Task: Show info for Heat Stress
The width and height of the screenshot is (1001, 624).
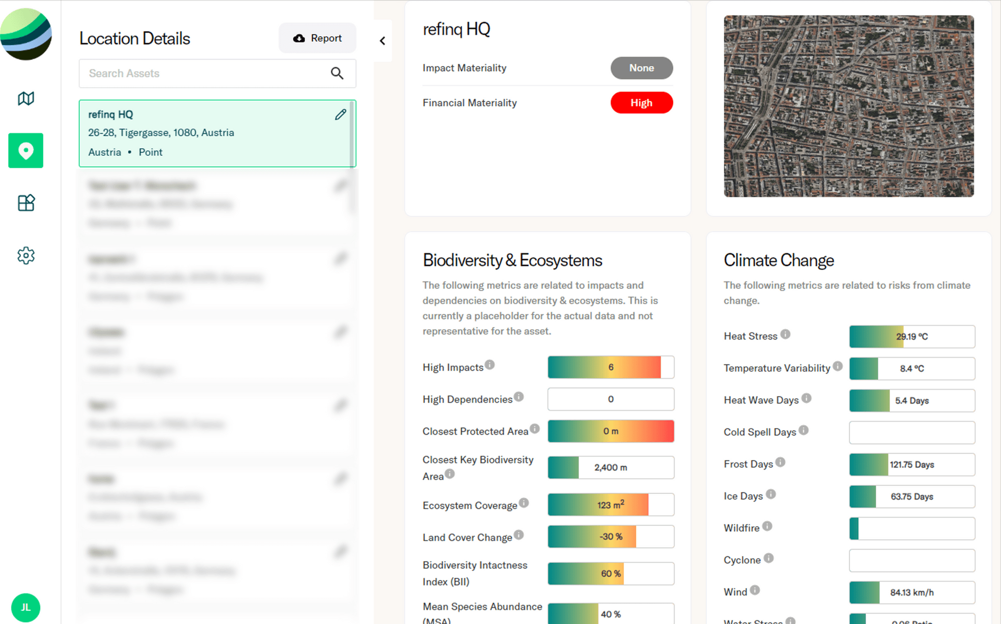Action: [785, 334]
